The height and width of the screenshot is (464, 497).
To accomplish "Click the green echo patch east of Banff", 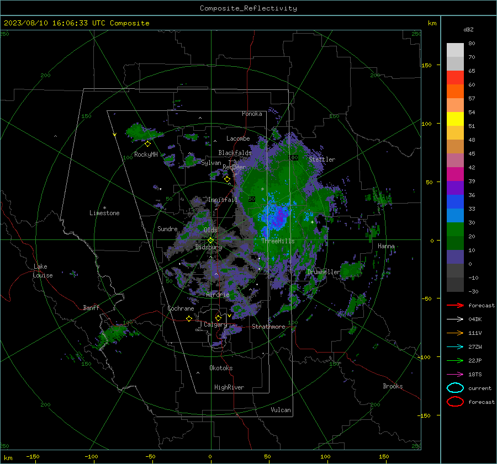I will pyautogui.click(x=112, y=335).
